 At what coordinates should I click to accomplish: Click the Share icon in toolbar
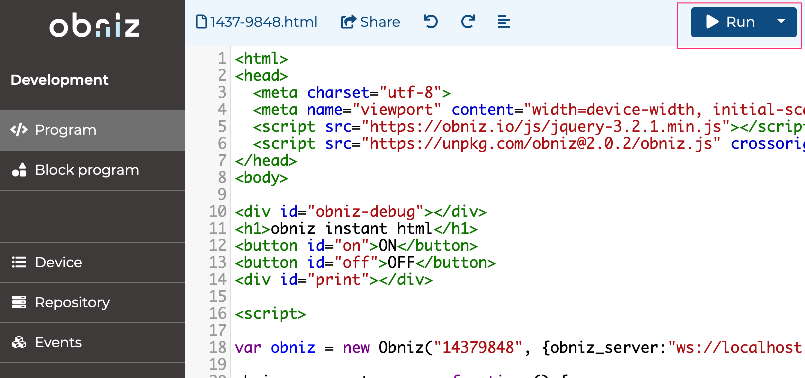[x=348, y=22]
